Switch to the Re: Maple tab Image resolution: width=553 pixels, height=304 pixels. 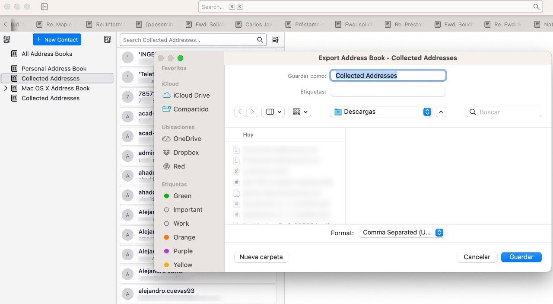(56, 25)
